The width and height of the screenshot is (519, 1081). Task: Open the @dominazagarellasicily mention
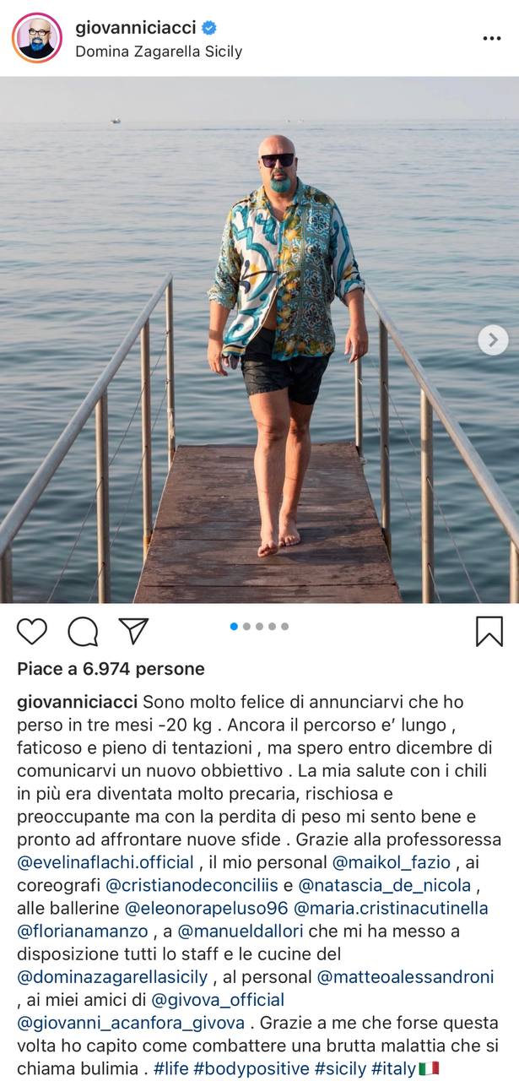[x=114, y=977]
